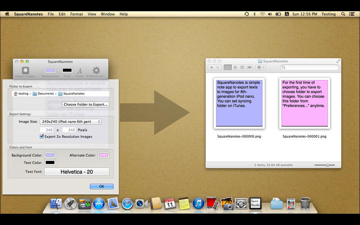Open Notification Center icon
Viewport: 360px width, 225px height.
tap(352, 14)
